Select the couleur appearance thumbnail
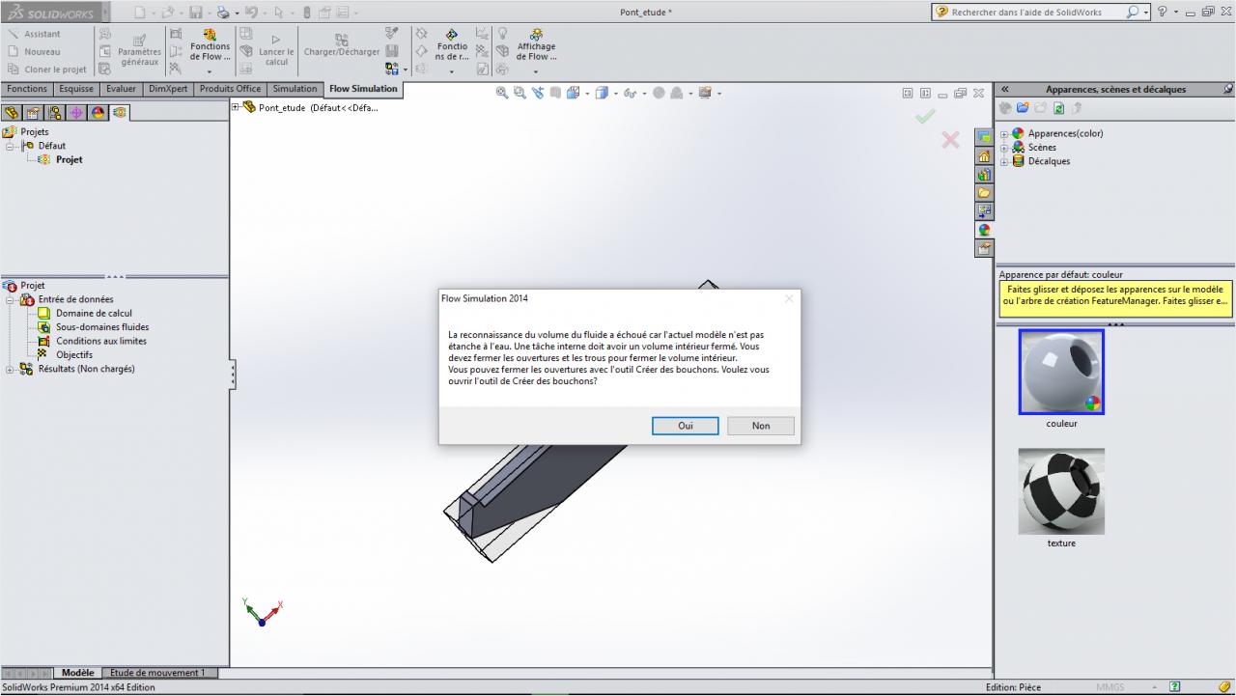Image resolution: width=1236 pixels, height=696 pixels. point(1061,372)
